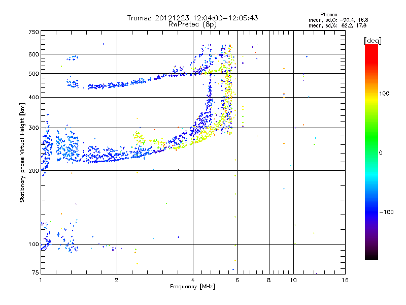Click the 'RwPretec (8p)' subtitle
Viewport: 406px width, 305px height.
[192, 24]
